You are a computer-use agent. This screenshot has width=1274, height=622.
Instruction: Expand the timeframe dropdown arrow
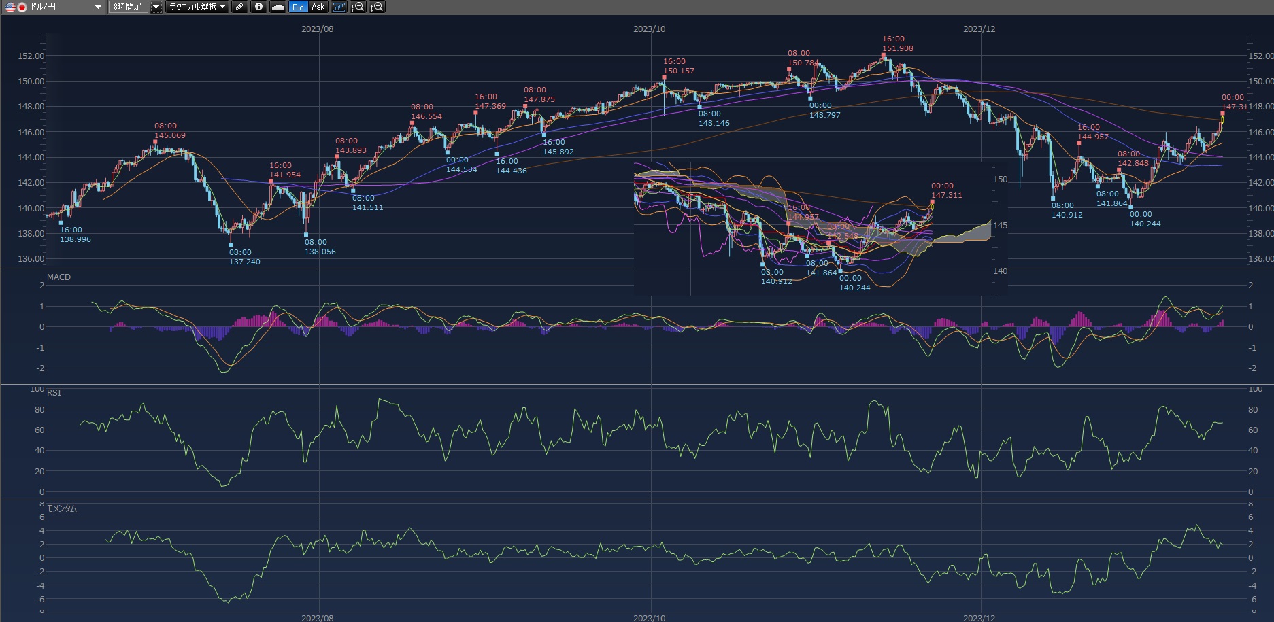pyautogui.click(x=156, y=7)
